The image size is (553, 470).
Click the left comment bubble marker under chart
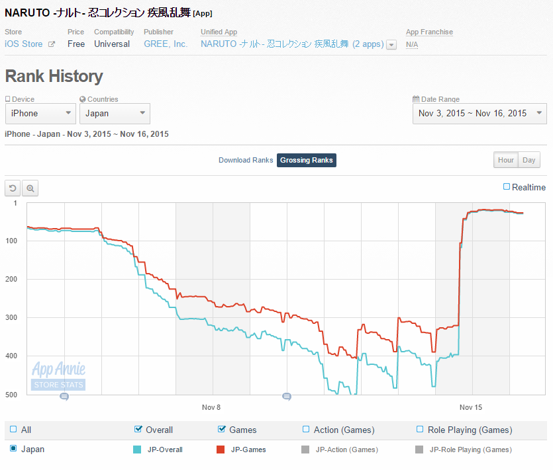pos(64,397)
